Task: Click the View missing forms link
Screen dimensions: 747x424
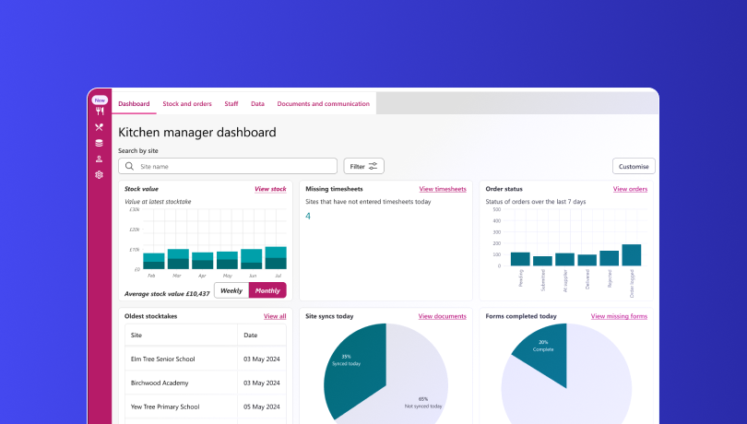Action: click(x=619, y=316)
